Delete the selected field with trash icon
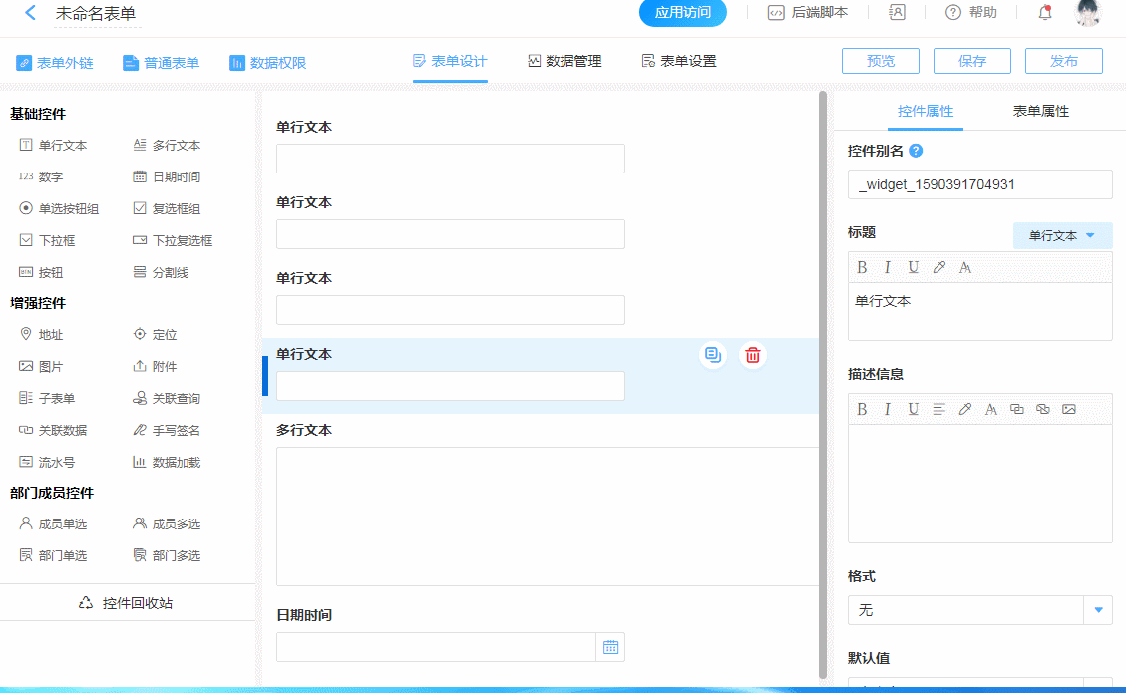Screen dimensions: 1126x693 tap(753, 355)
